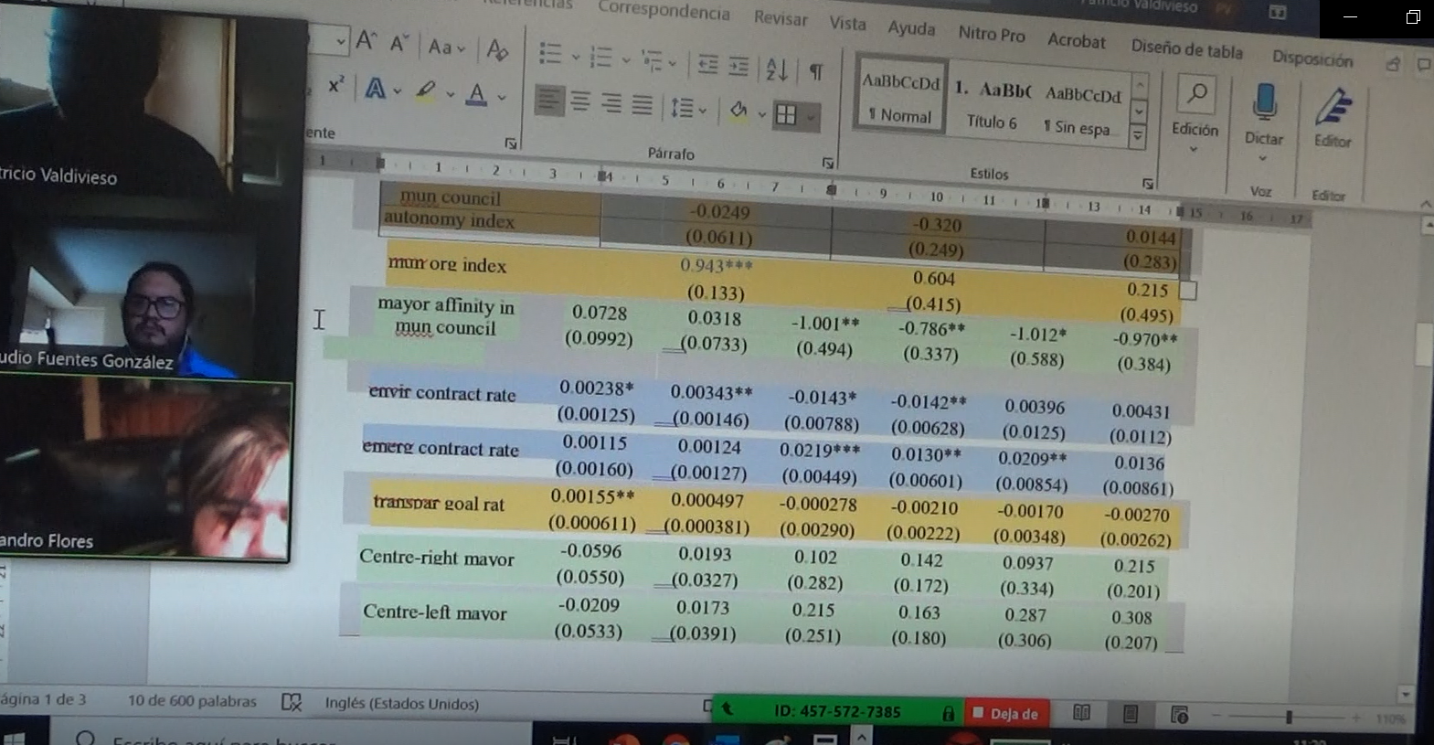Open word count '10 de 600 palabras'

click(x=192, y=700)
